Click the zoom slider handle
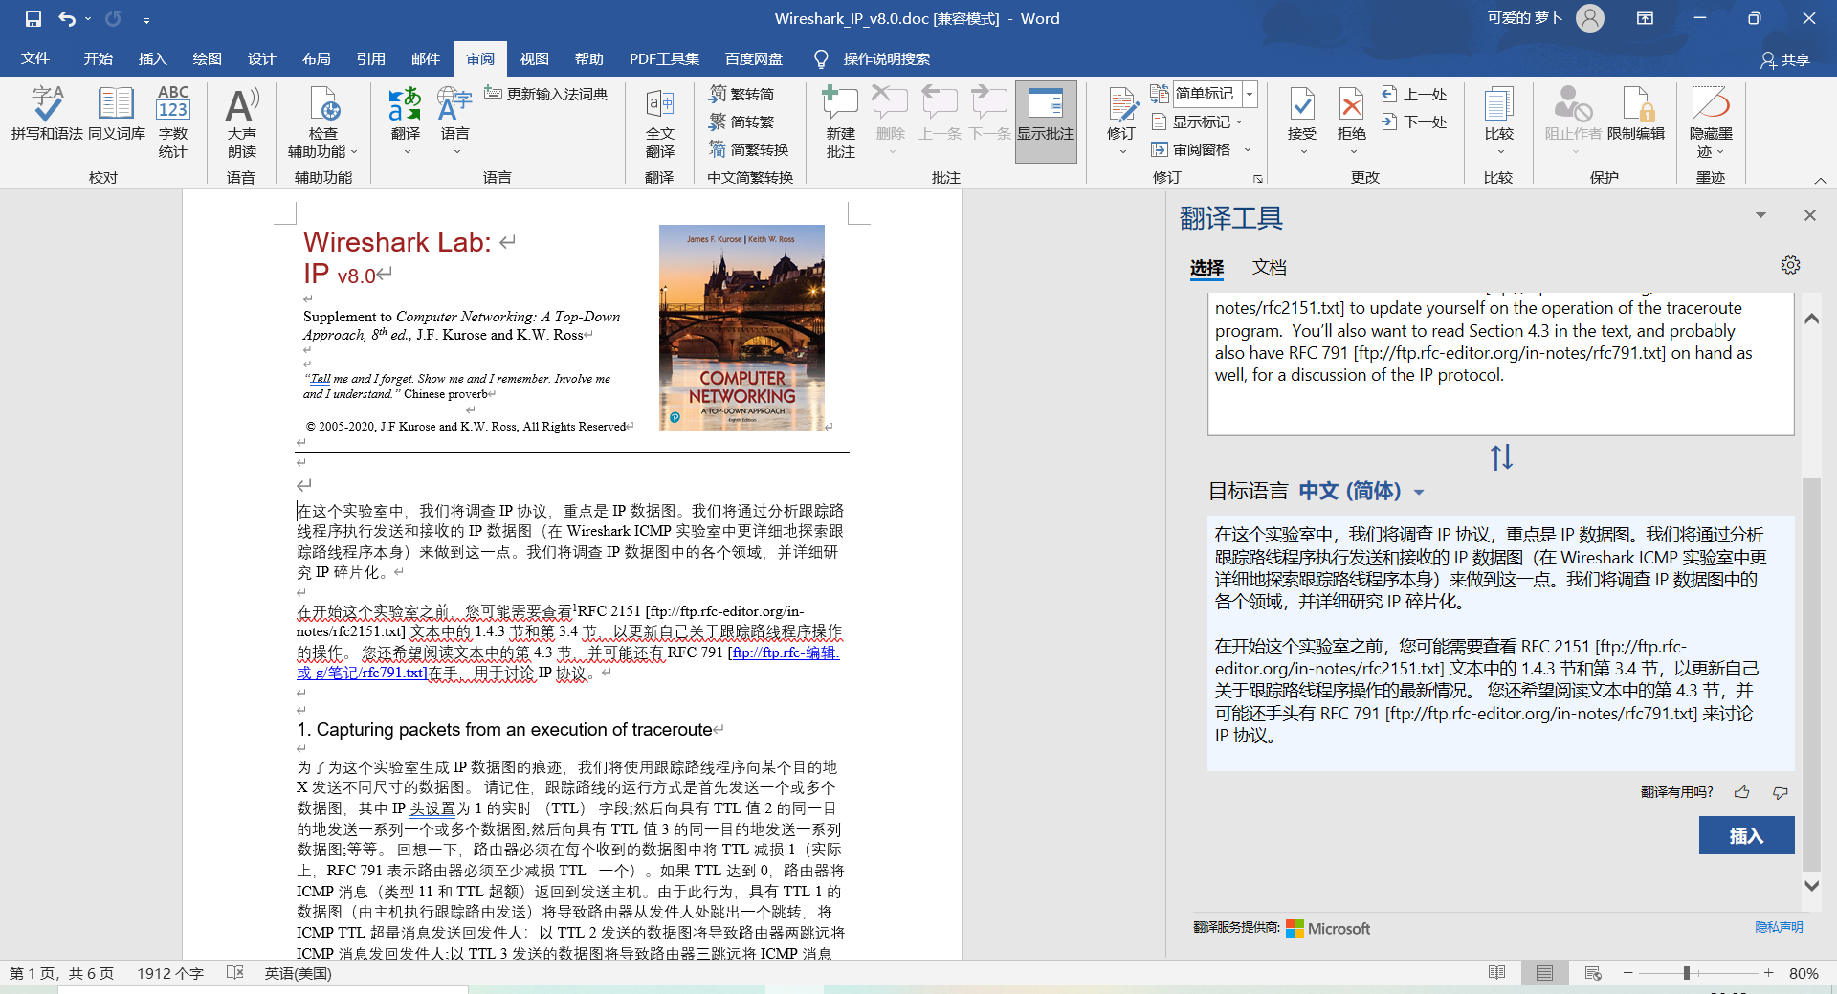The height and width of the screenshot is (994, 1837). [x=1686, y=973]
